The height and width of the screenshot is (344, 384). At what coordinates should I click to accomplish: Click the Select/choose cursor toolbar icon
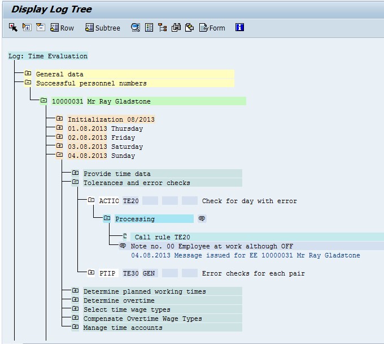pyautogui.click(x=13, y=27)
